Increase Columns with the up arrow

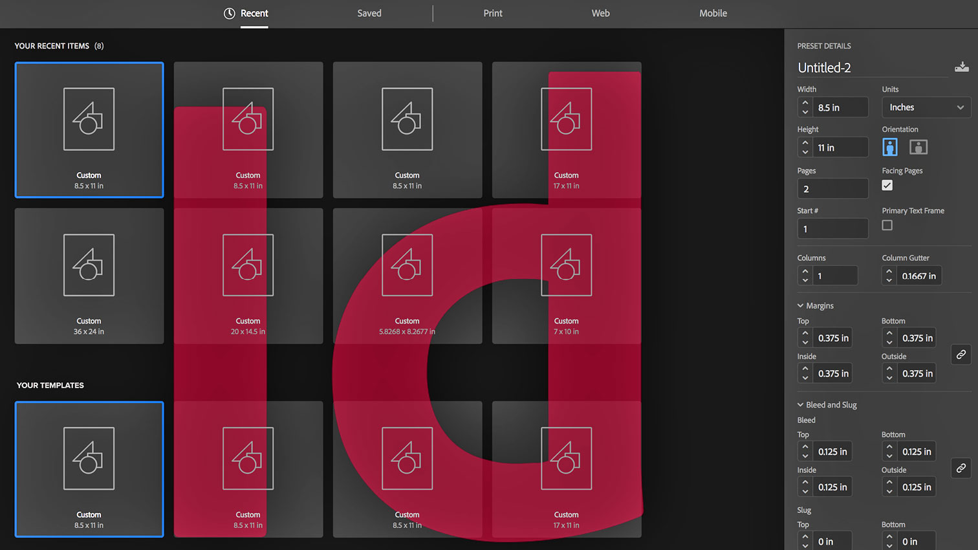pyautogui.click(x=805, y=271)
